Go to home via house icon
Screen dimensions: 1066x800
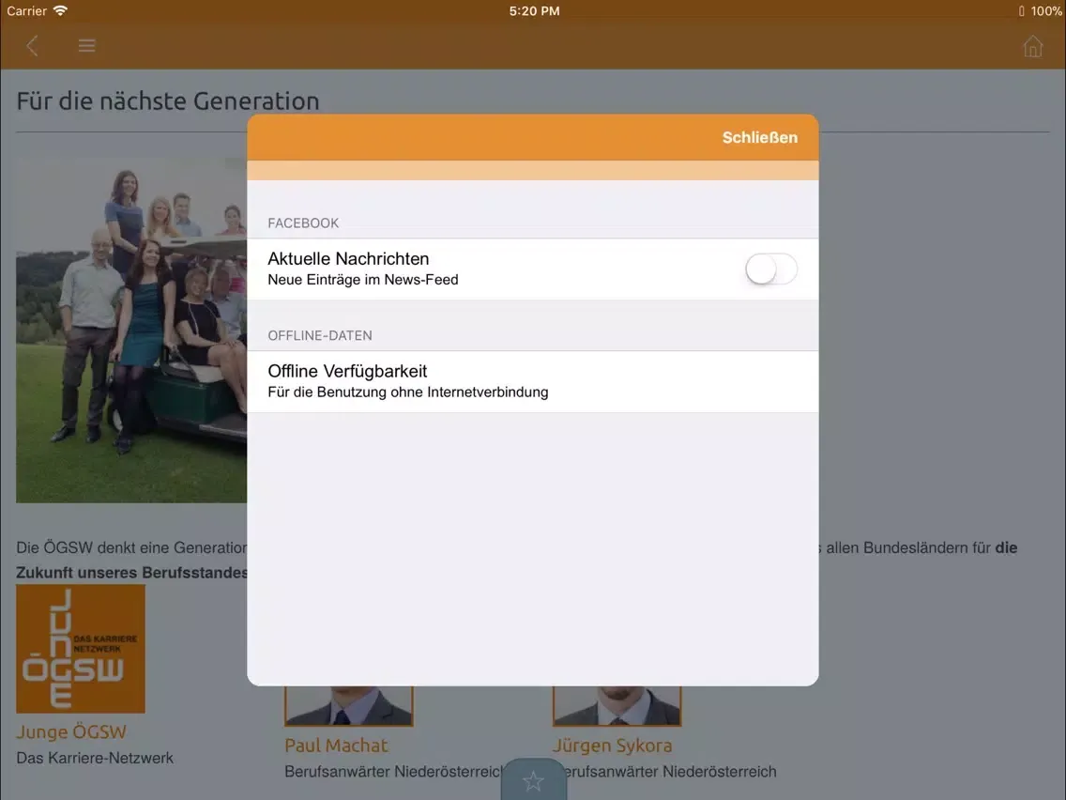pyautogui.click(x=1032, y=46)
